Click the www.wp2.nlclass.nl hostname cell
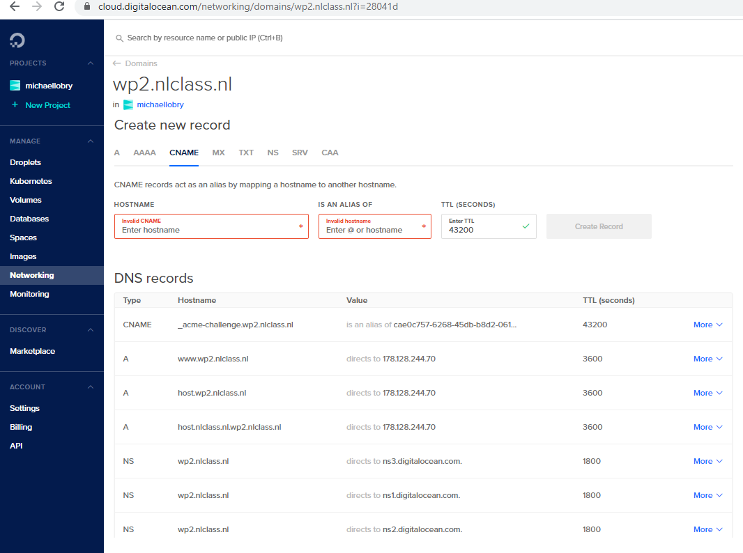Image resolution: width=743 pixels, height=553 pixels. point(213,359)
